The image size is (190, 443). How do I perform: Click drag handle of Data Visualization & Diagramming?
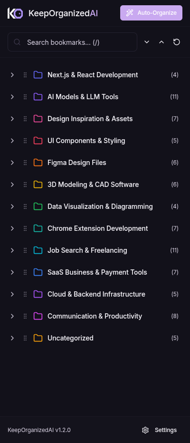(x=25, y=206)
